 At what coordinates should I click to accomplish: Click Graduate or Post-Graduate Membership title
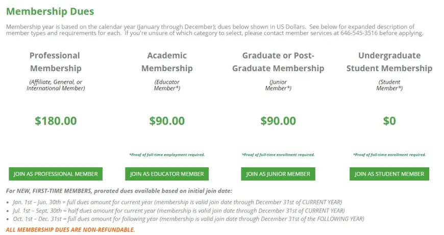pos(278,62)
